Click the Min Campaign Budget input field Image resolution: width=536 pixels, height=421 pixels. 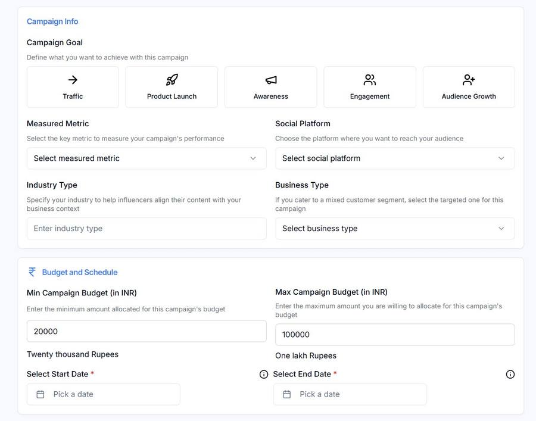[x=147, y=332]
